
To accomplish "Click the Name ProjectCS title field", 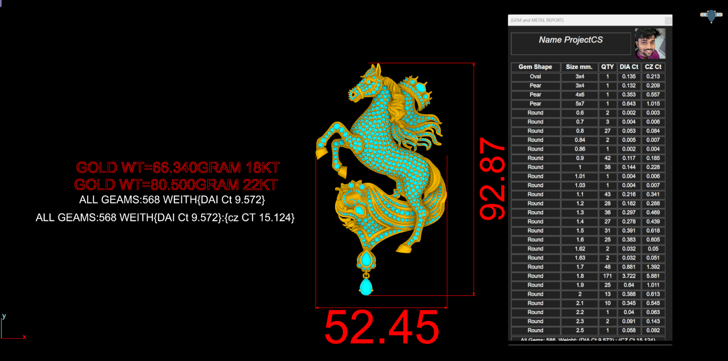I will coord(571,43).
